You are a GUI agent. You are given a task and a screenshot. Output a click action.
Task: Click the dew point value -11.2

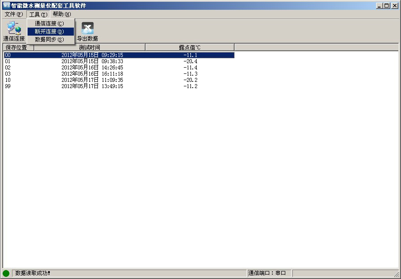[x=190, y=86]
